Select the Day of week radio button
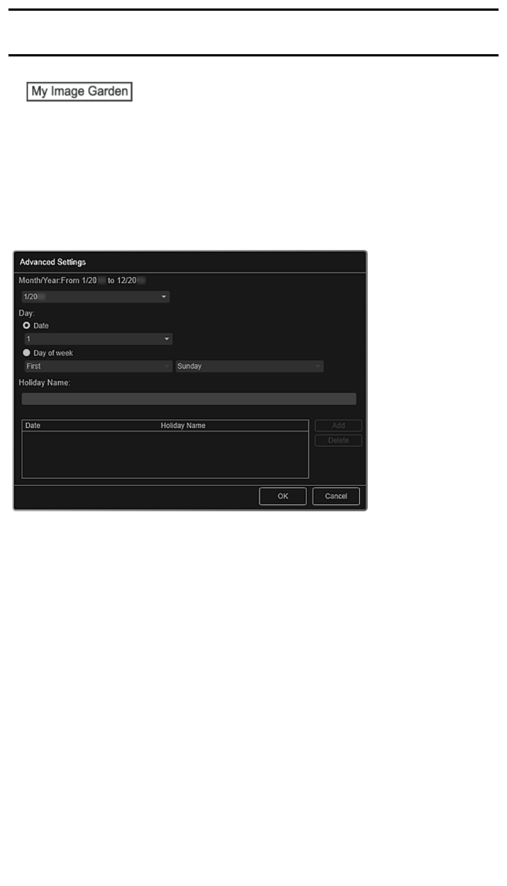 tap(27, 353)
